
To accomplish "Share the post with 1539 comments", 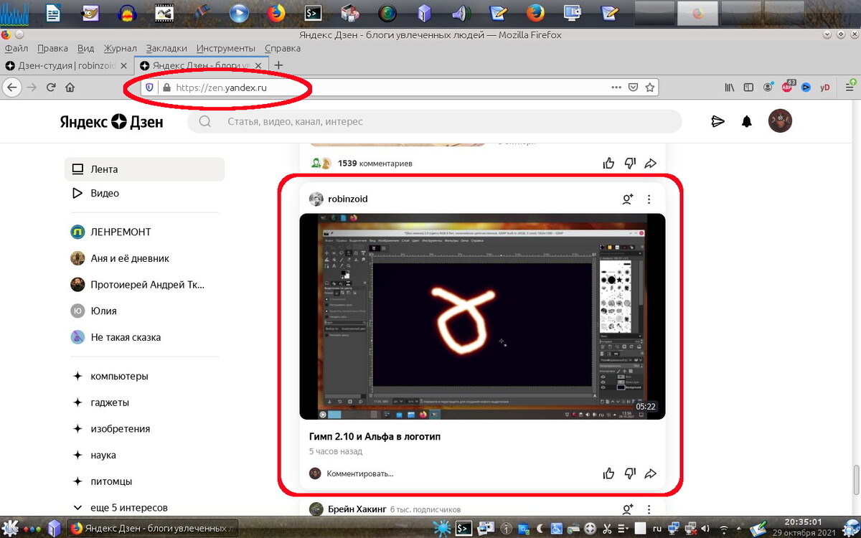I will 651,164.
